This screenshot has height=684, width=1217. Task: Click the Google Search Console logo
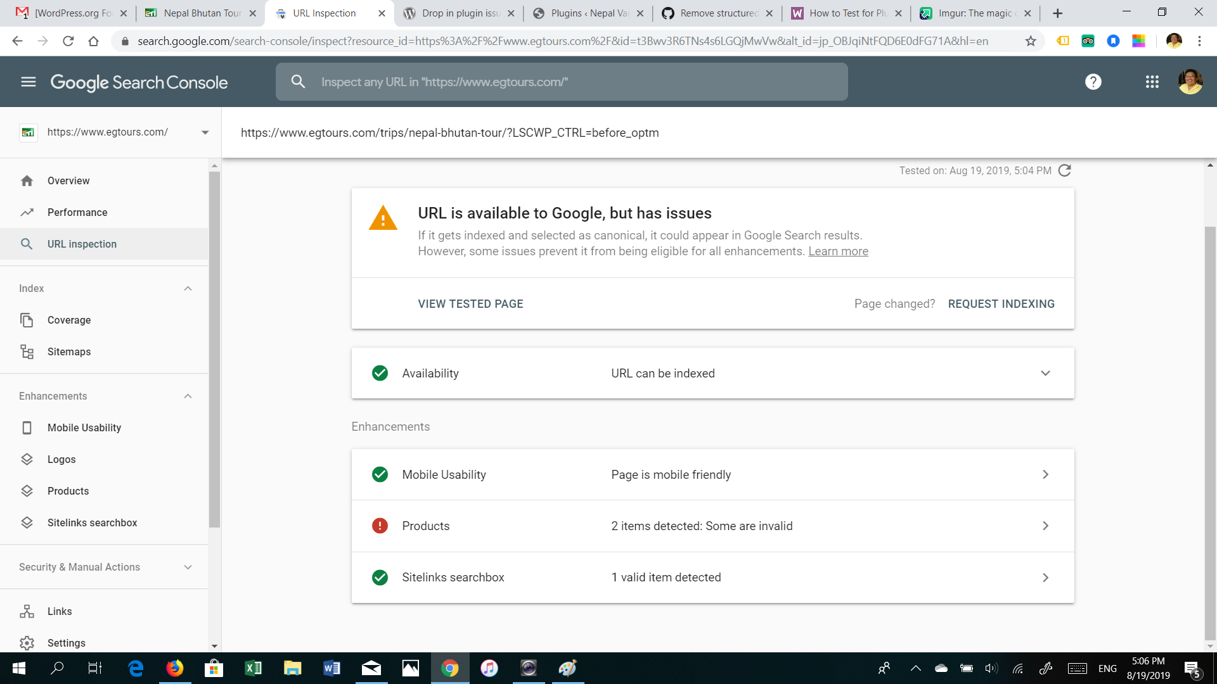[139, 82]
